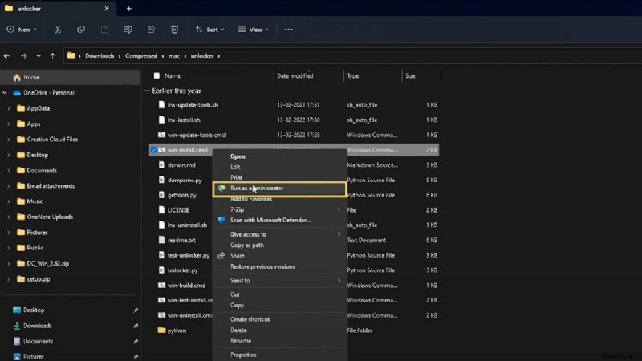
Task: Open the View dropdown
Action: [x=254, y=30]
